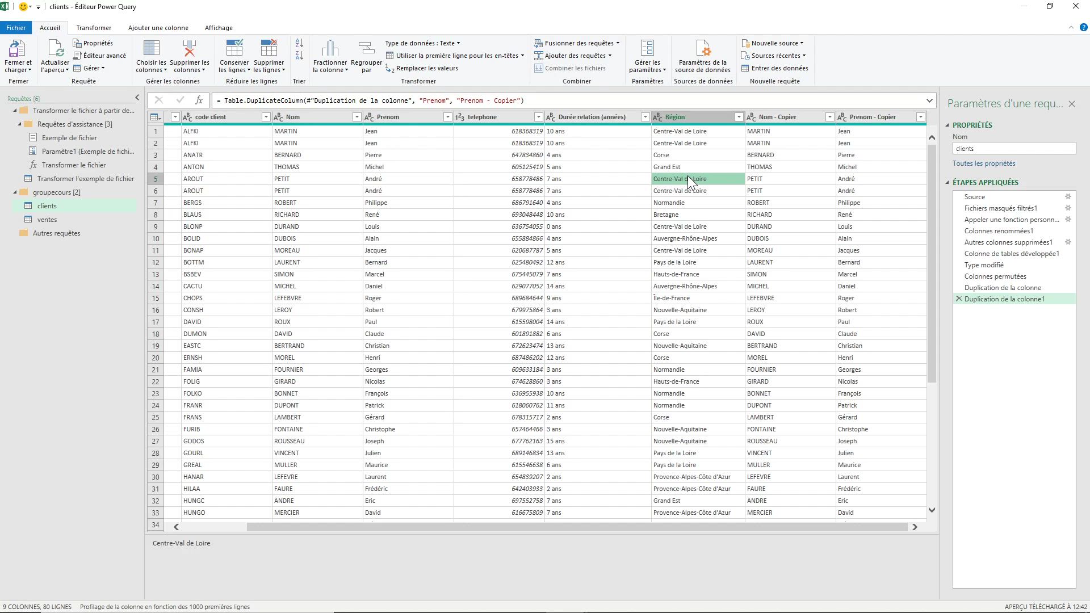Image resolution: width=1090 pixels, height=613 pixels.
Task: Click the Toutes les propriétés link
Action: click(x=984, y=163)
